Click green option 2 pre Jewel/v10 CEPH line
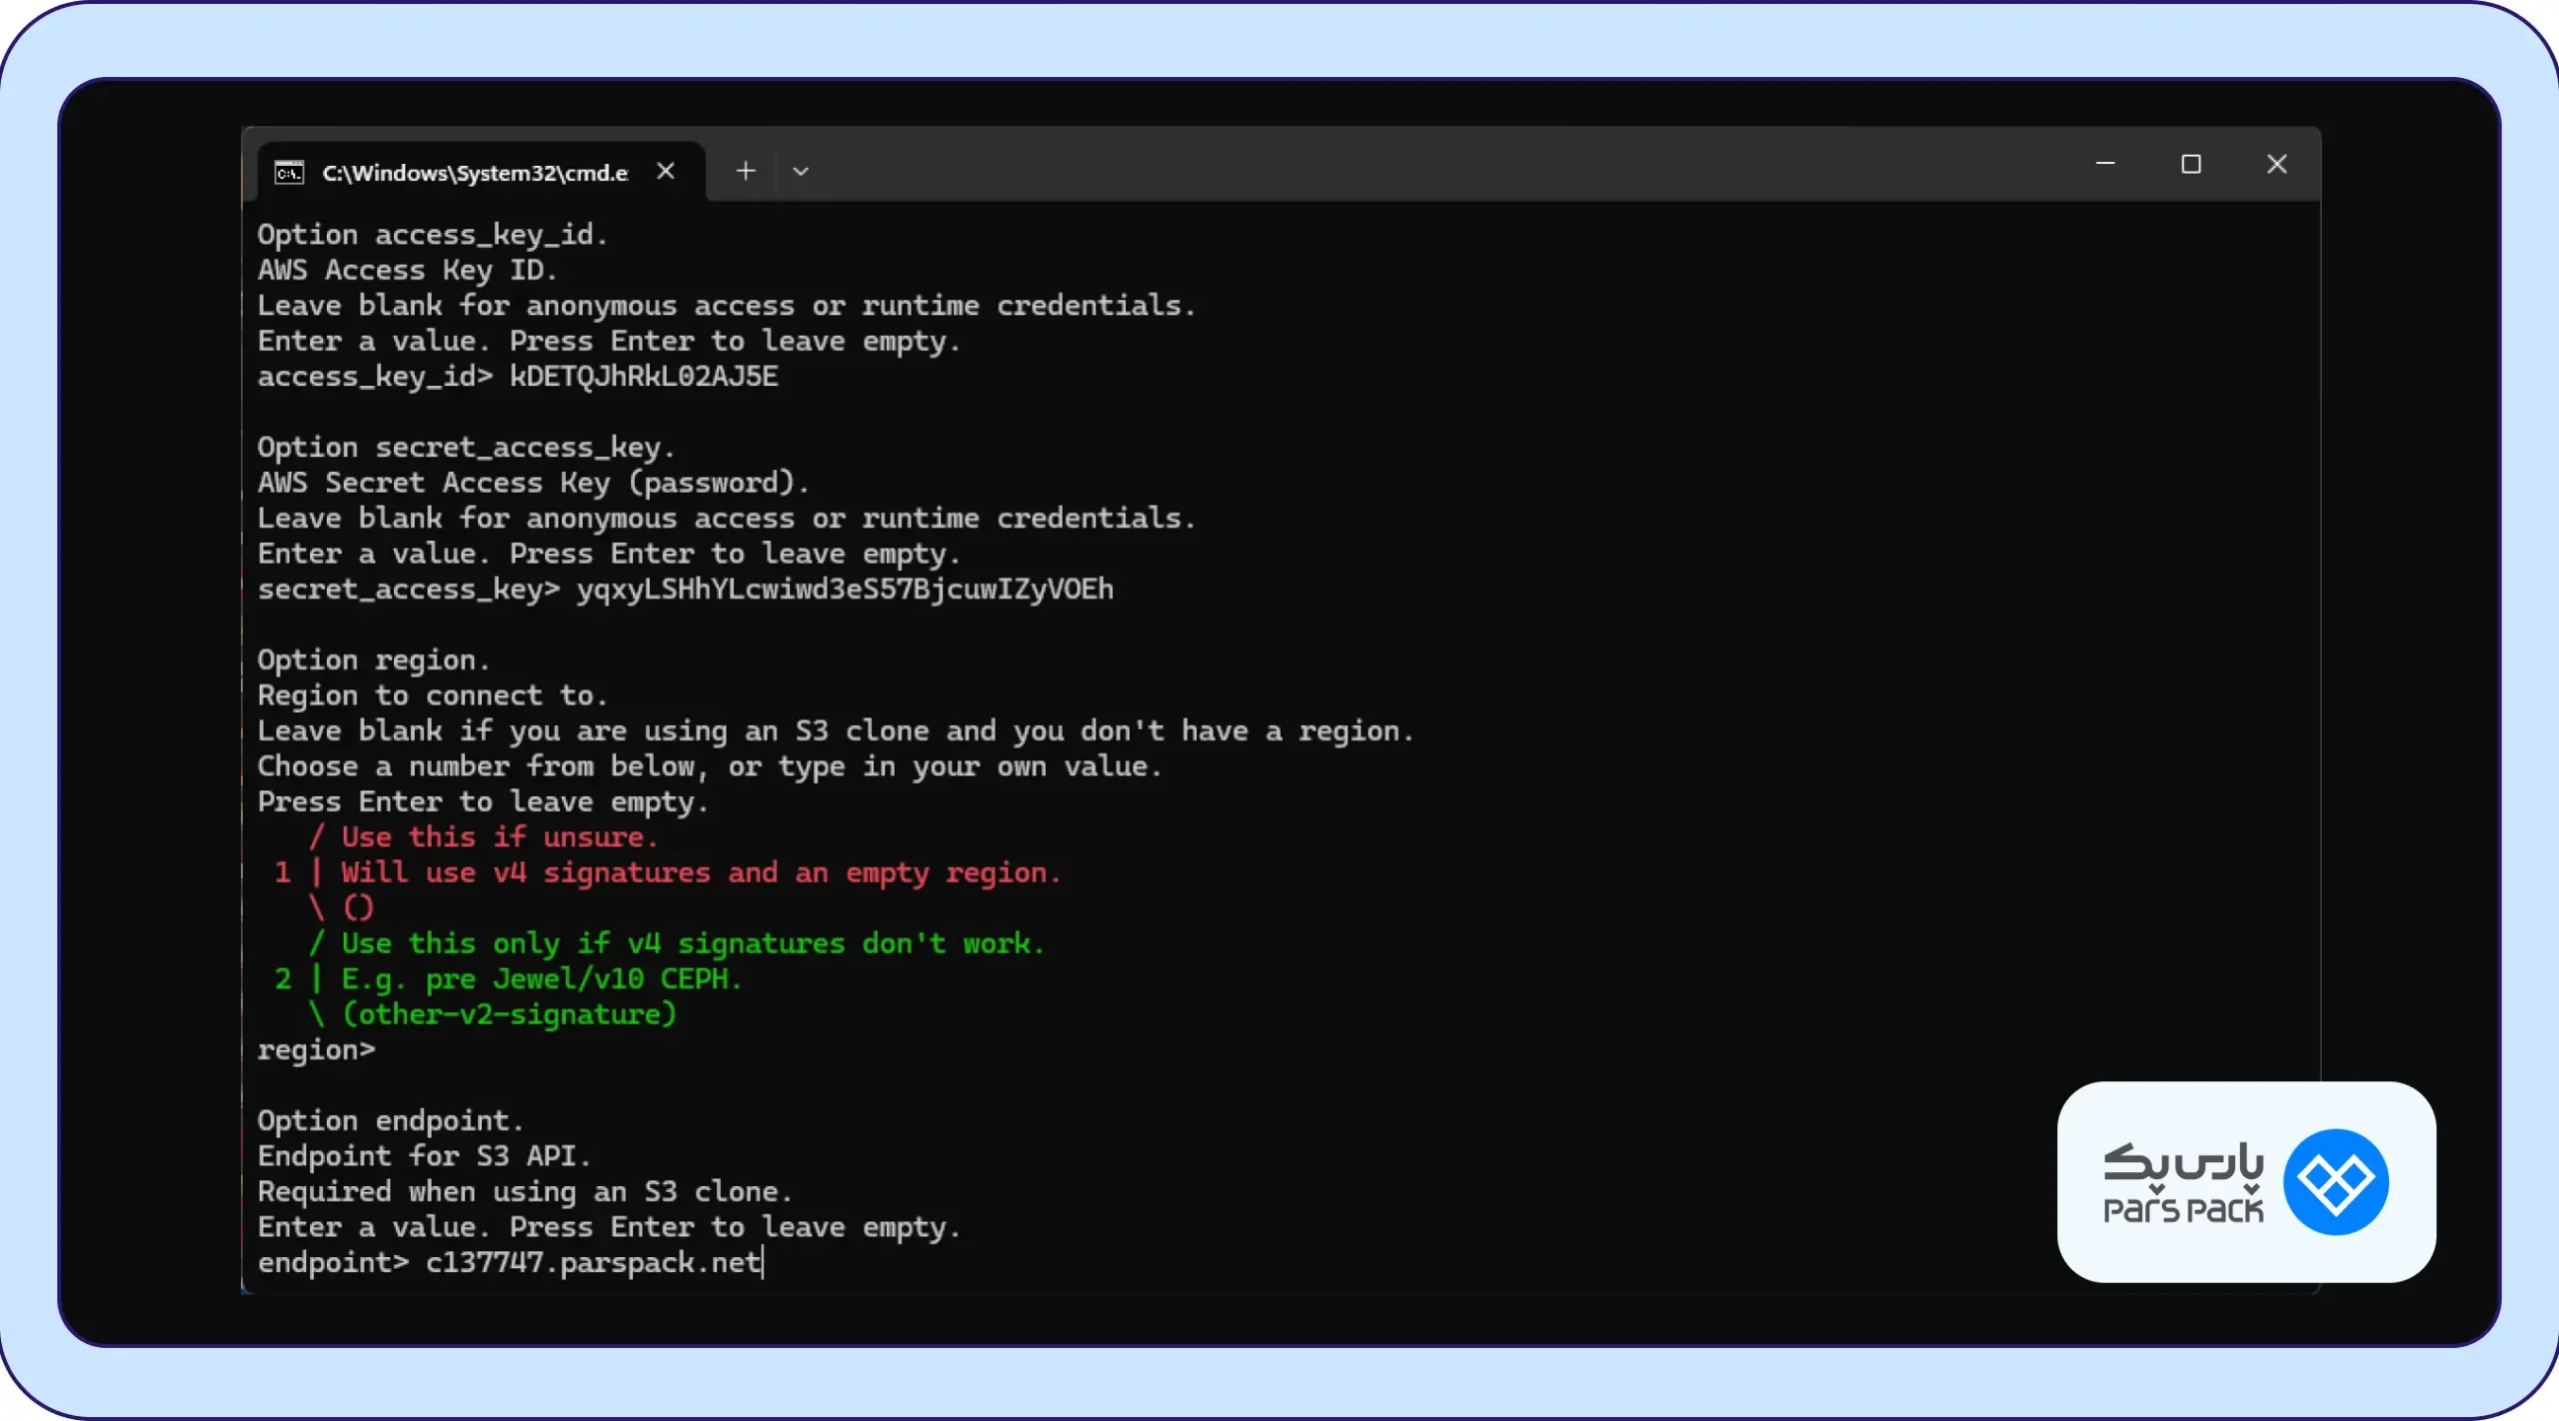 point(508,978)
